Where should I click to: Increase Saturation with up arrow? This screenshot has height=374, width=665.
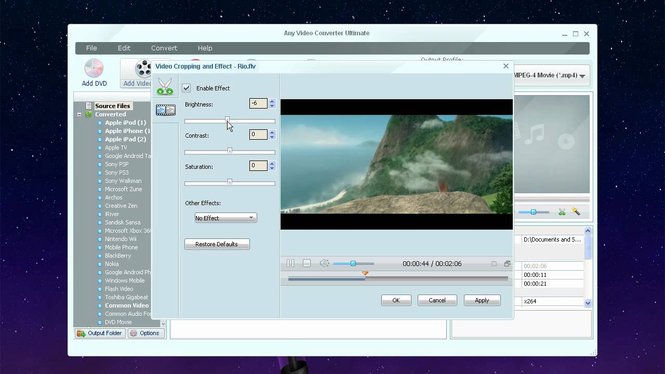click(272, 163)
